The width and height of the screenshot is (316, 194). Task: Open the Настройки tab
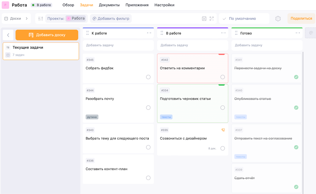tap(164, 5)
